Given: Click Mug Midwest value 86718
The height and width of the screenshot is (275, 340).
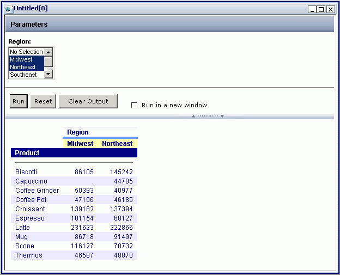Looking at the screenshot, I should click(84, 237).
